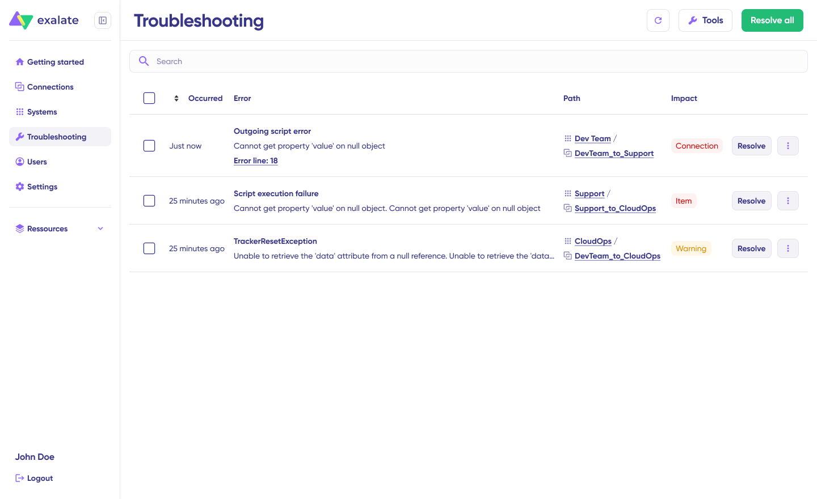Click the Troubleshooting page heading
The height and width of the screenshot is (499, 817).
click(199, 20)
